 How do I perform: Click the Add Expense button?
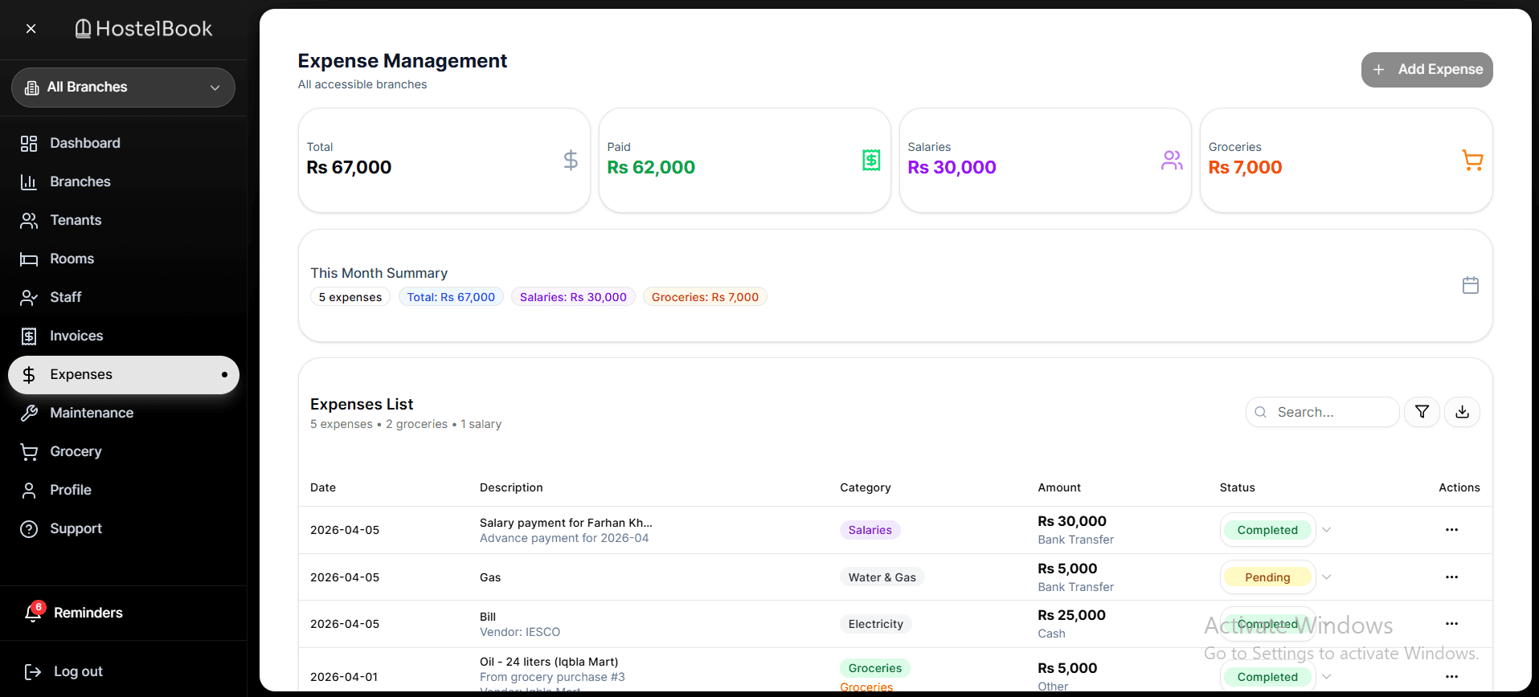(x=1426, y=70)
